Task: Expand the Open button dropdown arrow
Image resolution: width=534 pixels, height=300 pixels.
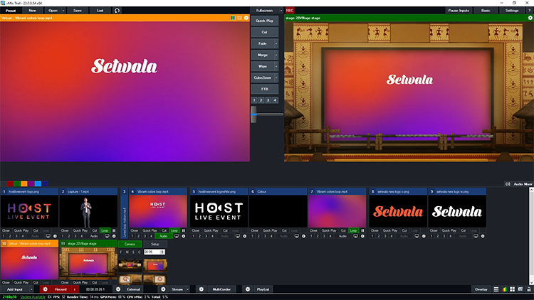Action: [x=64, y=11]
